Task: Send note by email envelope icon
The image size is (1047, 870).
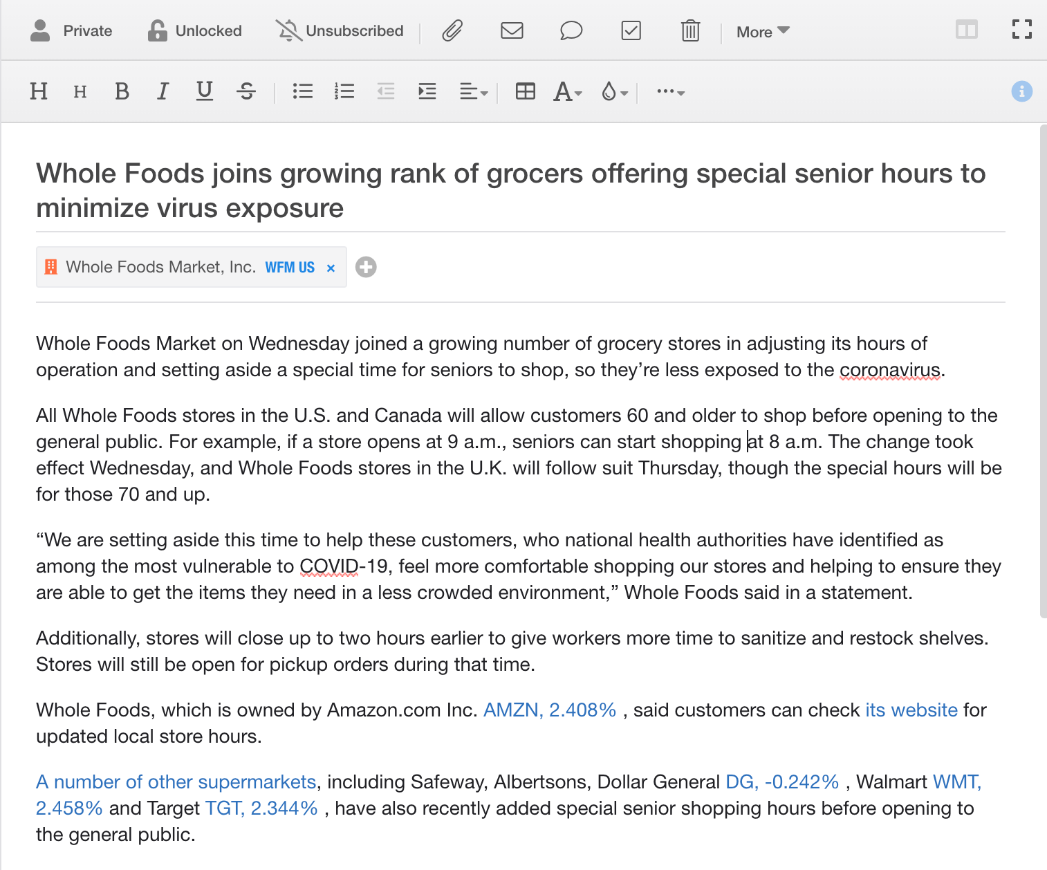Action: click(x=512, y=30)
